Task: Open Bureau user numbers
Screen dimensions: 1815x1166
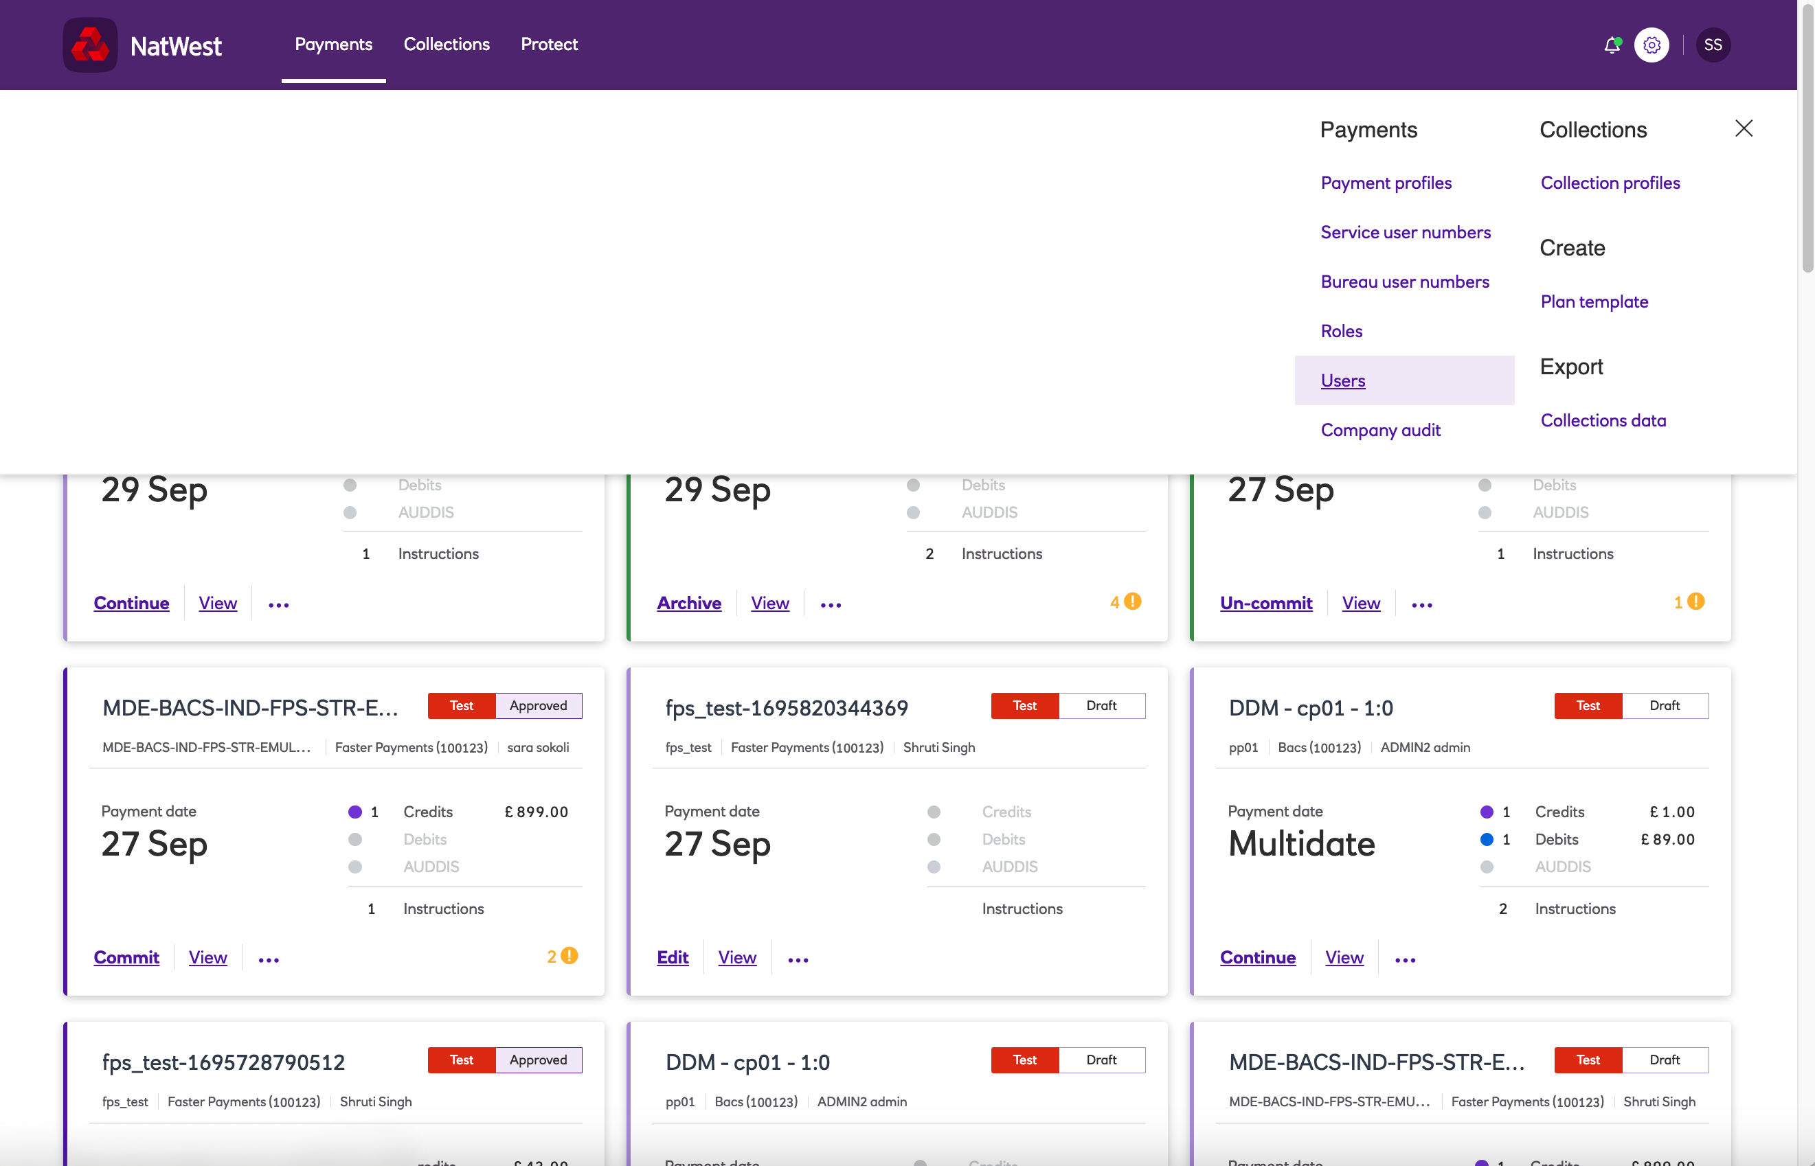Action: point(1404,282)
